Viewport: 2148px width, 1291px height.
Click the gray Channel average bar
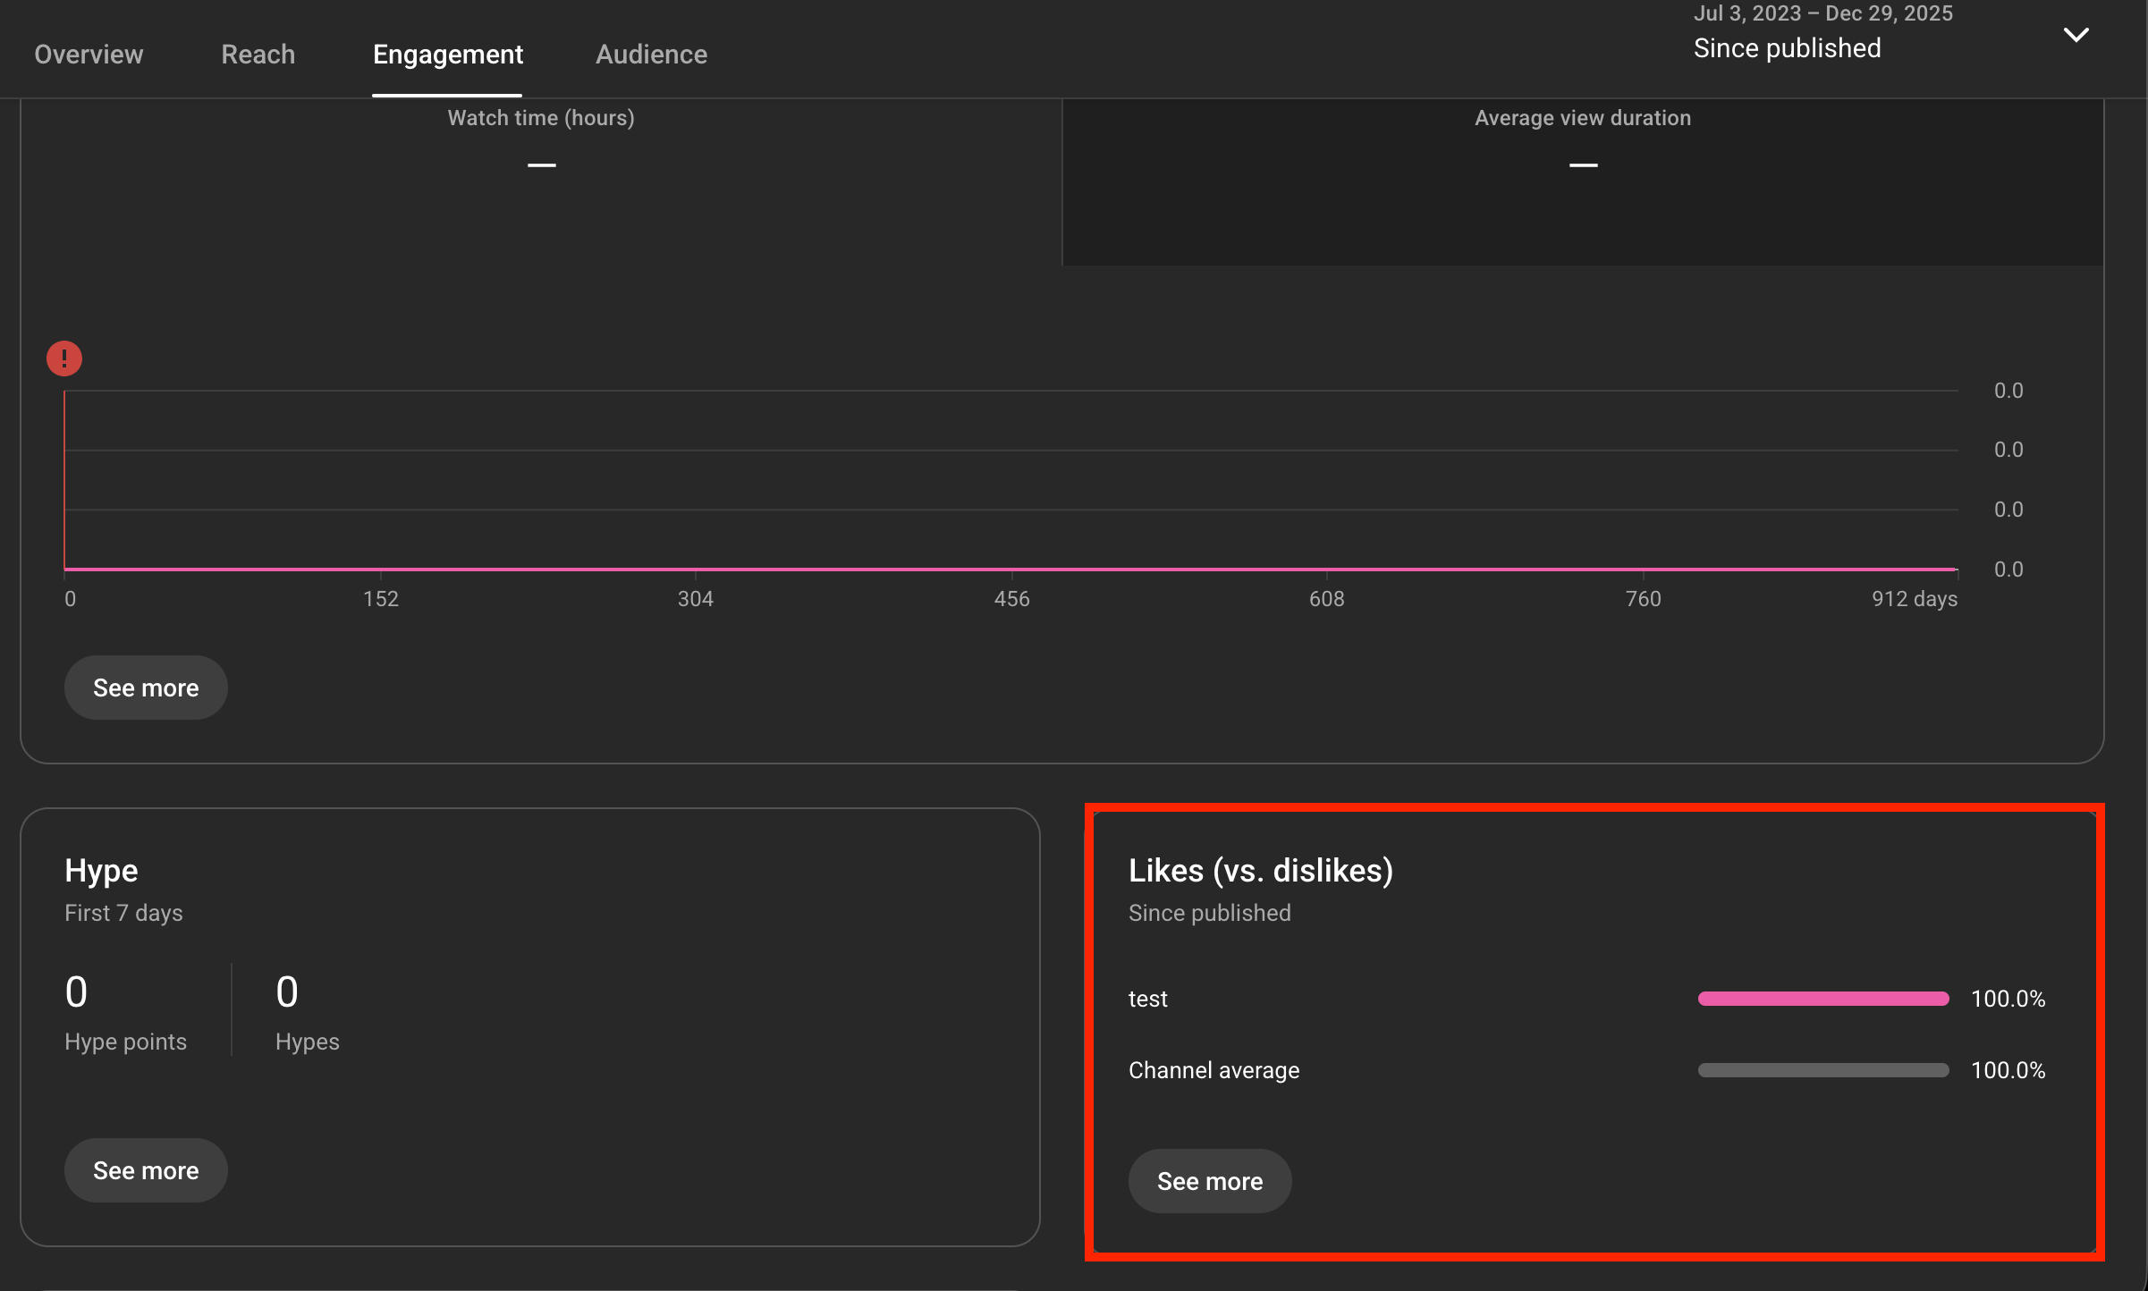pyautogui.click(x=1822, y=1070)
